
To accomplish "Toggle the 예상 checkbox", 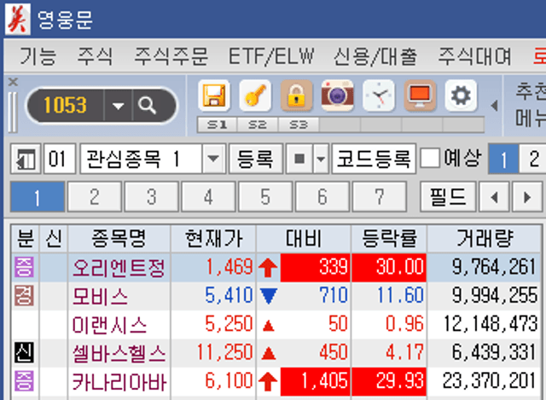I will click(430, 159).
